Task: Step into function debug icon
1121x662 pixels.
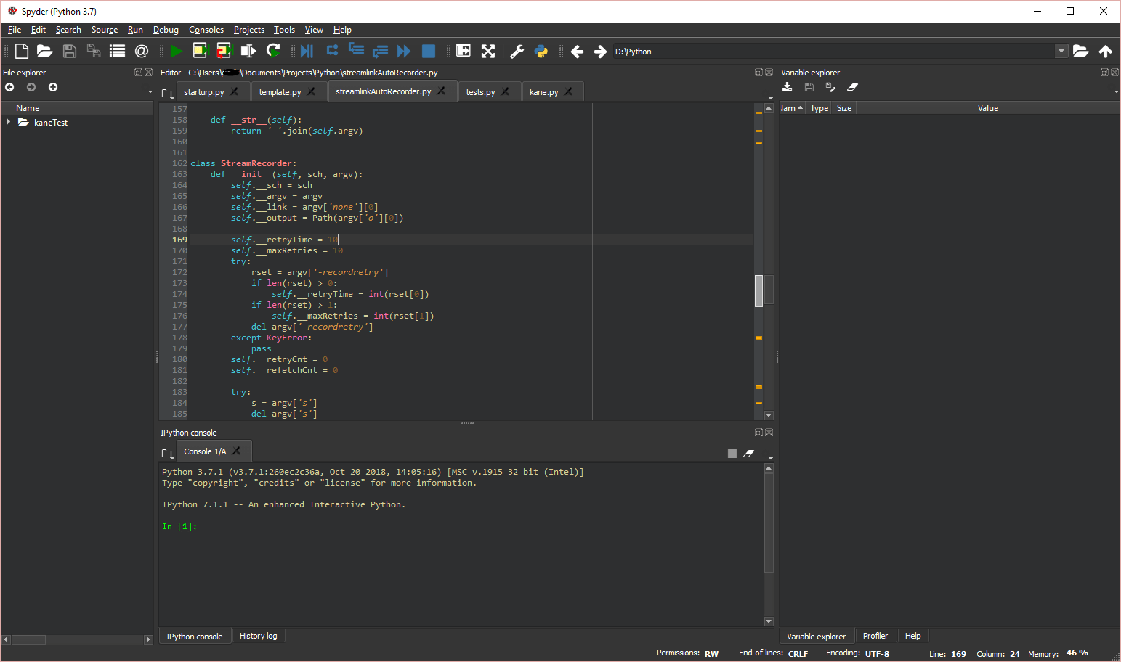Action: [x=356, y=49]
